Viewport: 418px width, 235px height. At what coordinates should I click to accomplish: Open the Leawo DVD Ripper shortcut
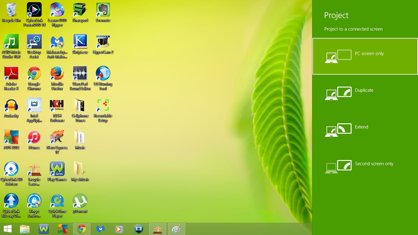57,15
